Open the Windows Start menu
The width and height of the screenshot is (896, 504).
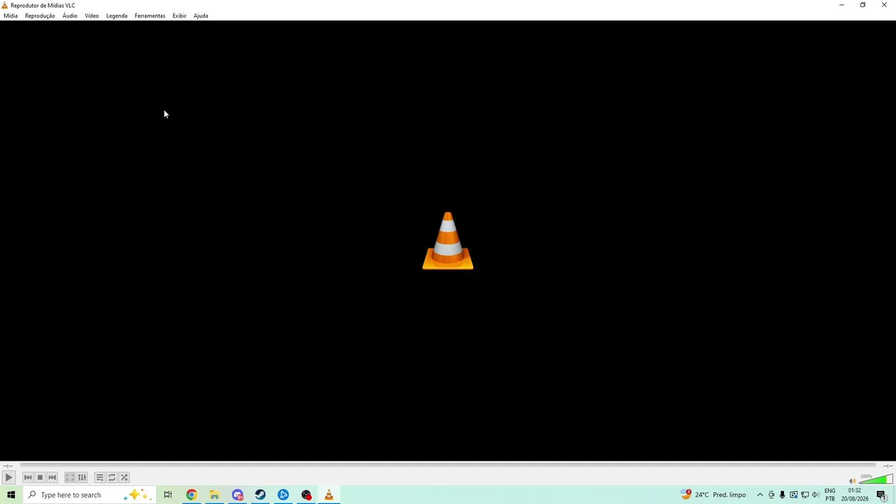click(10, 495)
